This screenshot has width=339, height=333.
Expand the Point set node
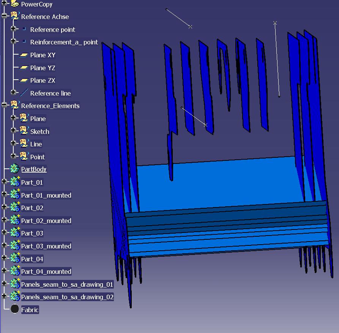13,156
